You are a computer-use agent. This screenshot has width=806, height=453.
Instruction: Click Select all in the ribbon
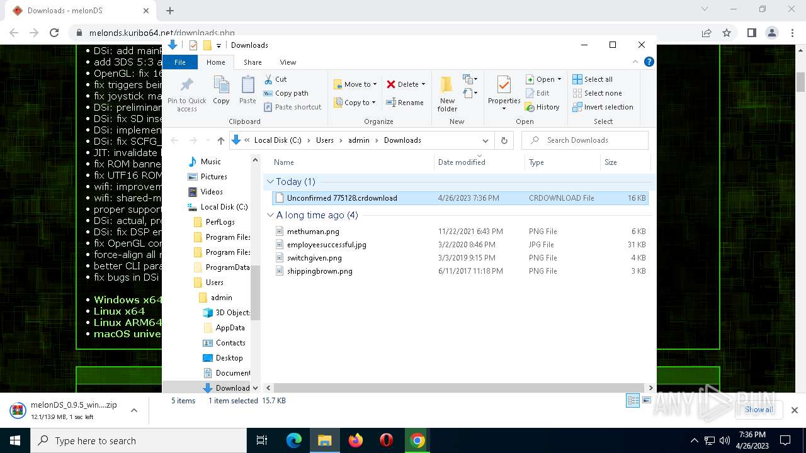click(592, 79)
